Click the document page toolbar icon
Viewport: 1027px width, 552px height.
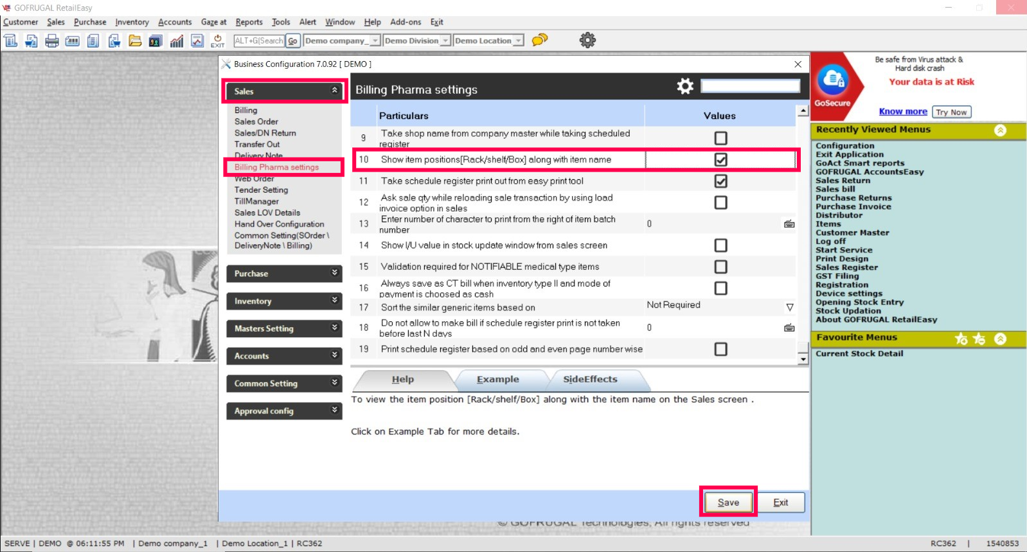pos(93,40)
